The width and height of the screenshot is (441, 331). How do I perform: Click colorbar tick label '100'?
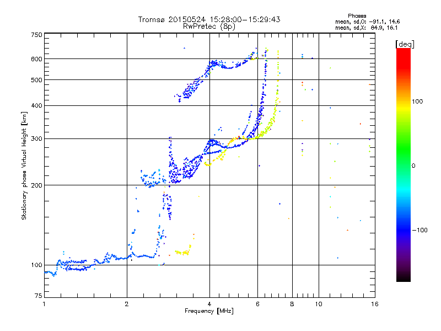coord(417,102)
